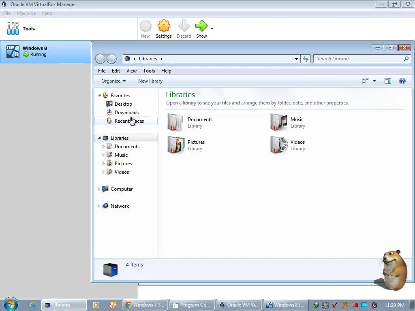The image size is (415, 311).
Task: Click the orange magnifier tray icon
Action: (344, 305)
